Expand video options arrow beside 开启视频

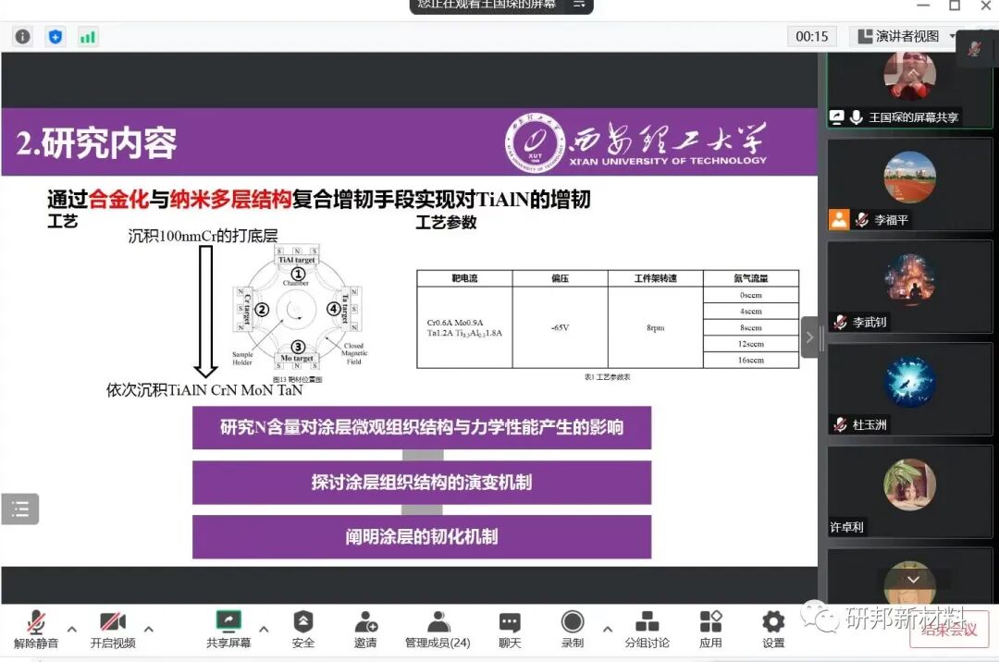(148, 629)
